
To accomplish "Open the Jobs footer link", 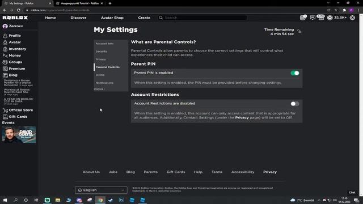I will point(113,172).
